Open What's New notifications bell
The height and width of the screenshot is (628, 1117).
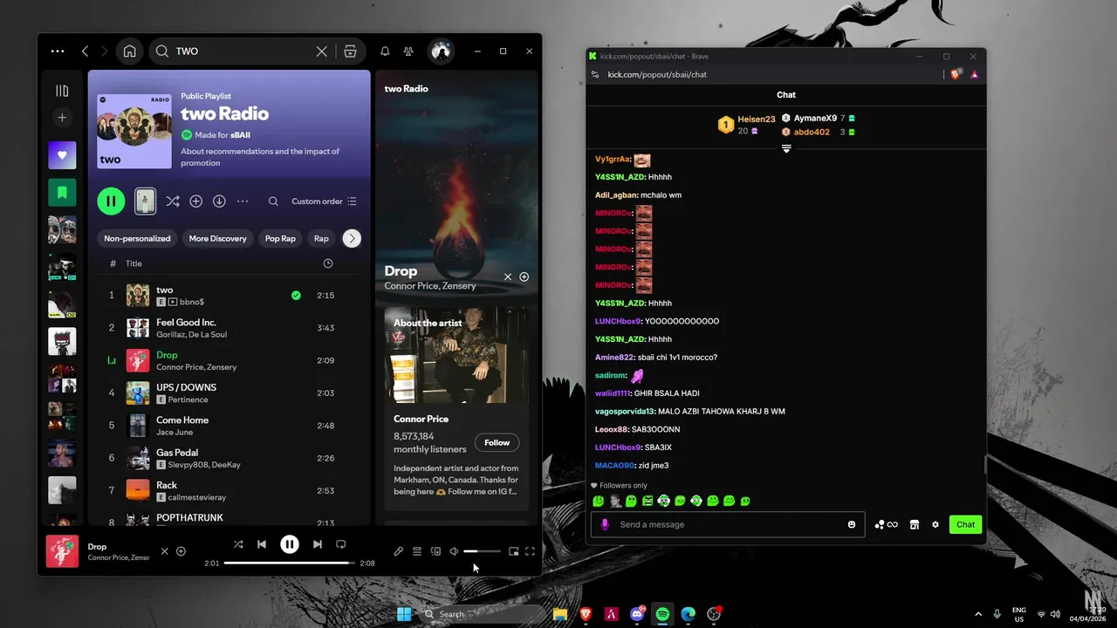point(385,51)
